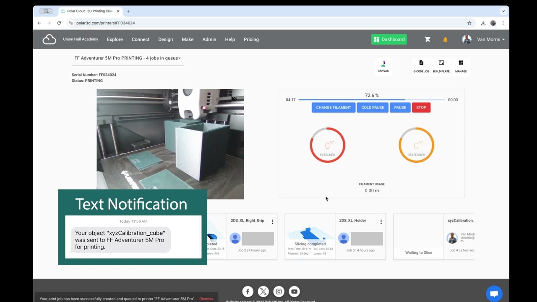The width and height of the screenshot is (537, 302).
Task: Open the Design menu
Action: pyautogui.click(x=165, y=39)
